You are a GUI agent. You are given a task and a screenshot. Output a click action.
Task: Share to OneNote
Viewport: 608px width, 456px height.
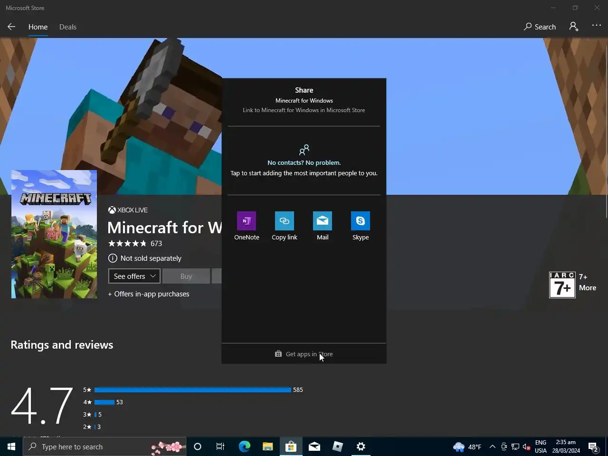[247, 226]
